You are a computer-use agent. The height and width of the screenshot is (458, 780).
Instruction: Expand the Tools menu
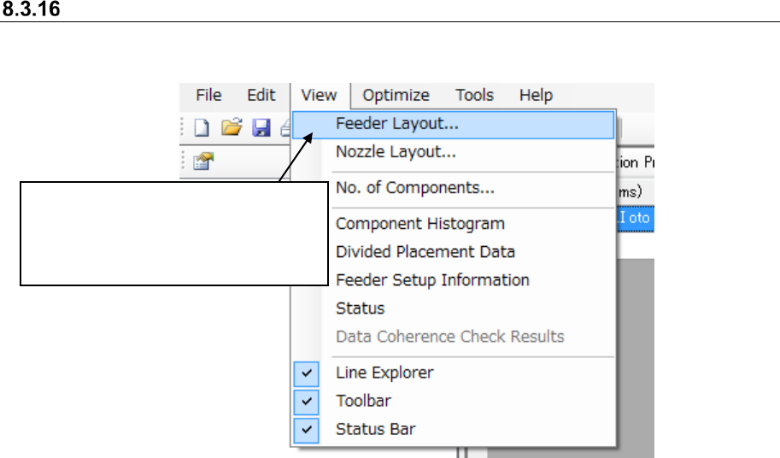(x=474, y=96)
